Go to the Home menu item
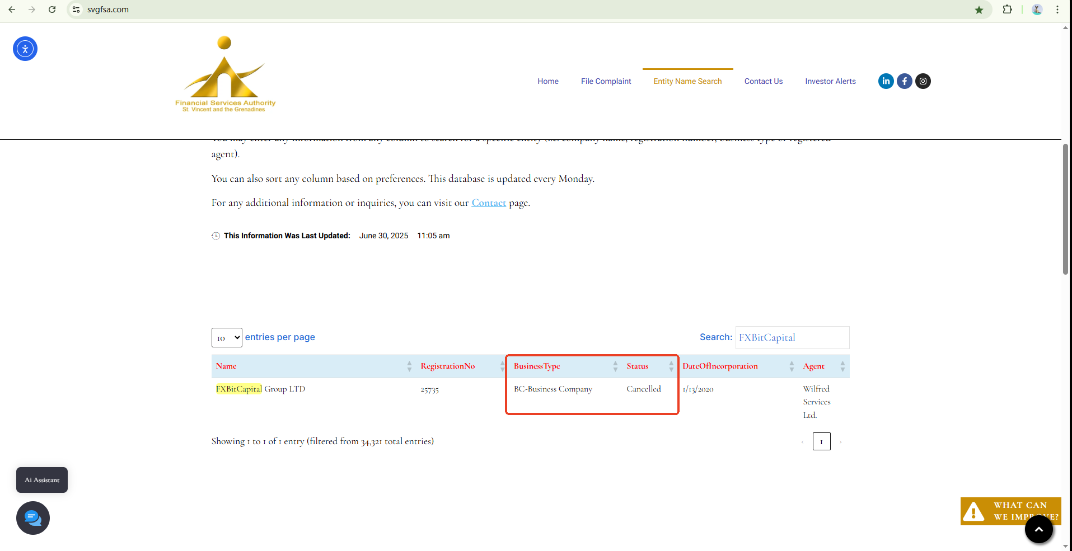Viewport: 1072px width, 551px height. (548, 81)
